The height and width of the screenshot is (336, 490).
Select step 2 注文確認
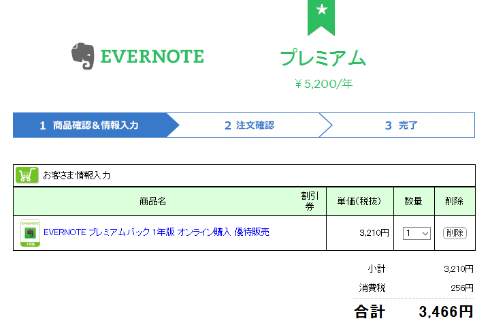point(249,125)
